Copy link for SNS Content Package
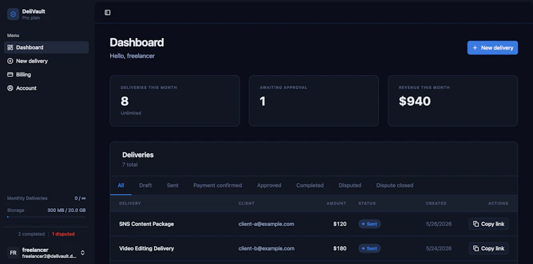The image size is (533, 264). 488,224
